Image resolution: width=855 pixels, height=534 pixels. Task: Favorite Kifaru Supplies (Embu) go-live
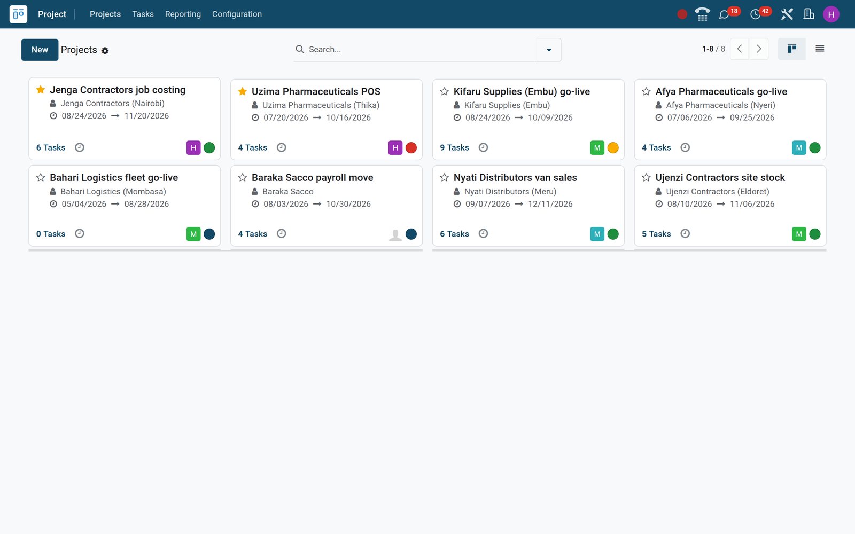tap(444, 91)
